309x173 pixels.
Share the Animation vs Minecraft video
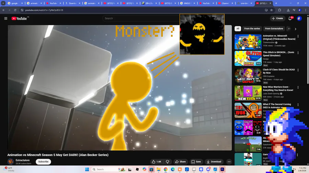click(x=180, y=162)
